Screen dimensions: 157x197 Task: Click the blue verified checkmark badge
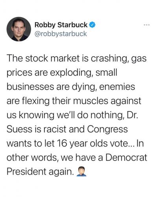92,25
